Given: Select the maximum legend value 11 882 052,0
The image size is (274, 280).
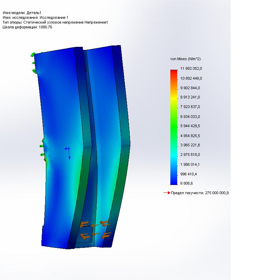Looking at the screenshot, I should point(191,69).
